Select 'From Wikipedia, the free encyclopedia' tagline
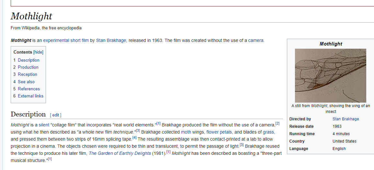This screenshot has height=170, width=374. coord(46,28)
